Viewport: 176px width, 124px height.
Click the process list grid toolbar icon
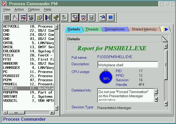pos(6,18)
